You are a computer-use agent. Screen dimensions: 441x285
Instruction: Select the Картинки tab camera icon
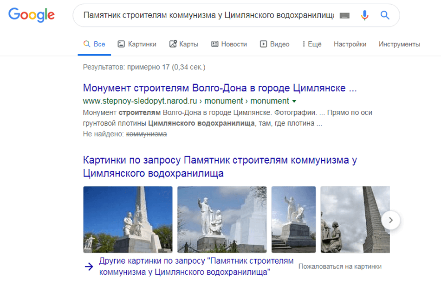point(121,44)
